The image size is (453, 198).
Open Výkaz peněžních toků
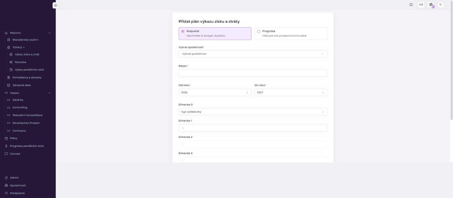coord(29,69)
